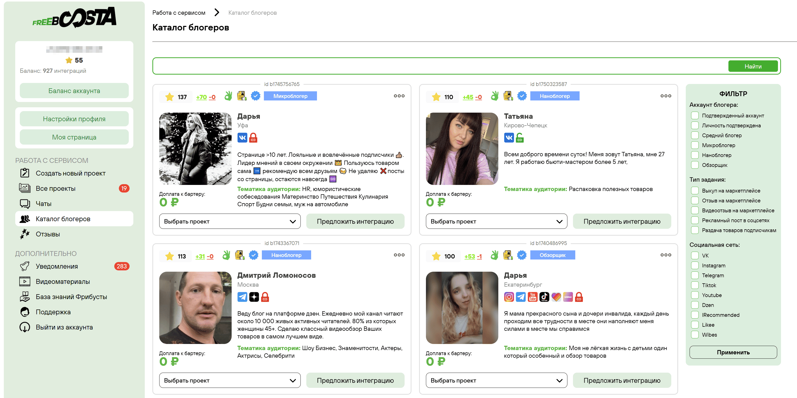This screenshot has height=398, width=797.
Task: Click red lock icon on Дарья Уфа card
Action: tap(253, 137)
